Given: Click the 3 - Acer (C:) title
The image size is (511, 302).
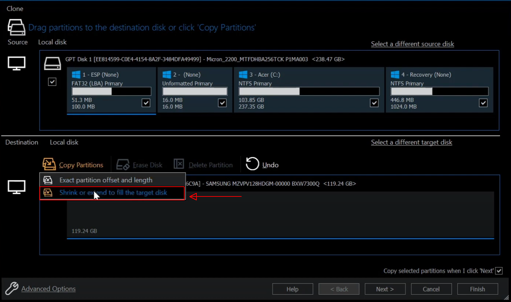Looking at the screenshot, I should (265, 75).
